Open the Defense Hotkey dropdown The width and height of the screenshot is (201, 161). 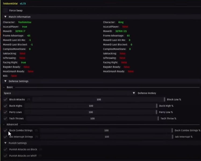pos(70,93)
